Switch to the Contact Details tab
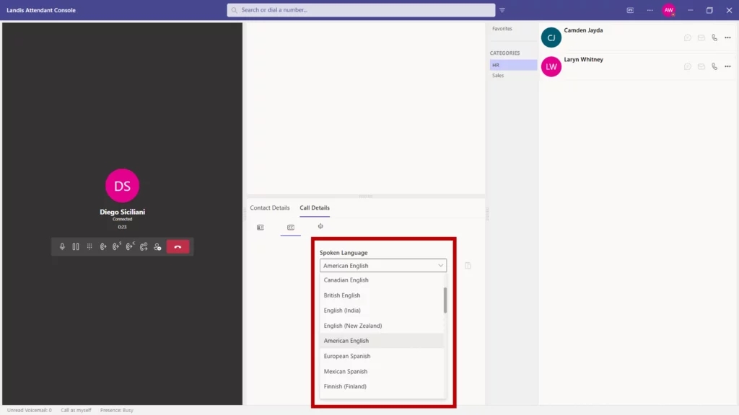The height and width of the screenshot is (415, 739). [270, 207]
